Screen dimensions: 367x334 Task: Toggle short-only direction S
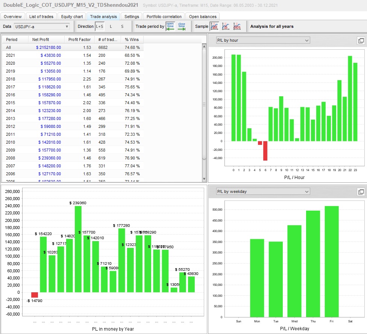pos(122,26)
